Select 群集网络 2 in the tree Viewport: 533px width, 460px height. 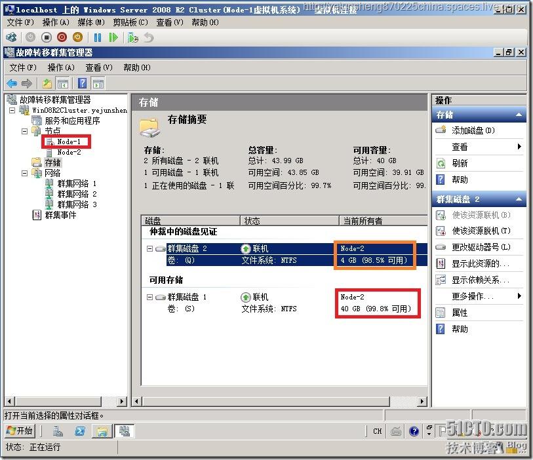click(77, 194)
